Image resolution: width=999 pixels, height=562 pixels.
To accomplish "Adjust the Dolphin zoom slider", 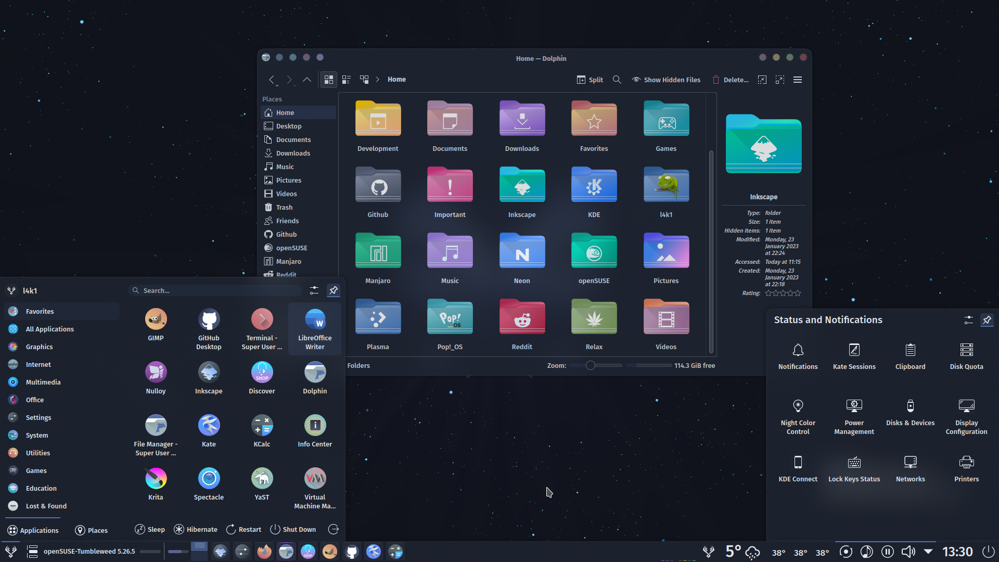I will [596, 365].
